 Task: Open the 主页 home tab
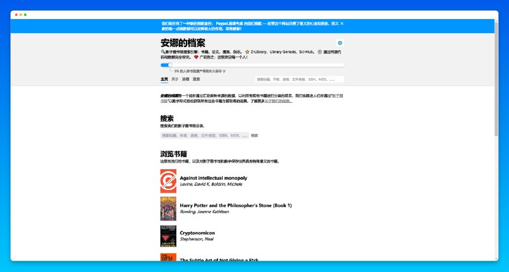(164, 79)
